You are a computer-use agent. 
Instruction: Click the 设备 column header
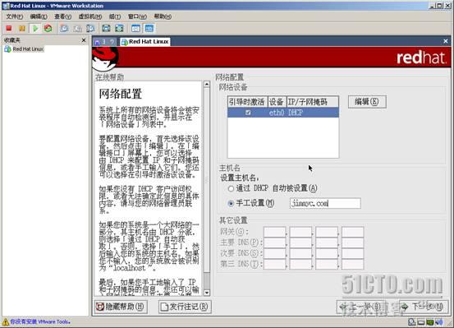277,102
